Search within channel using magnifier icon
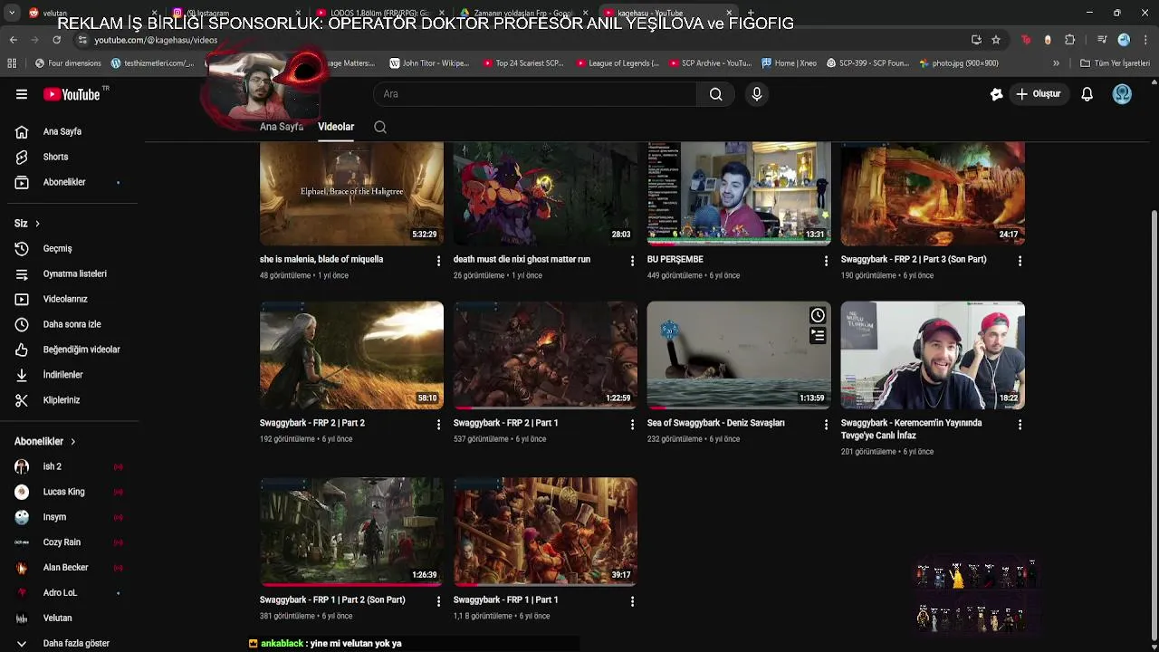This screenshot has height=652, width=1159. pos(380,127)
